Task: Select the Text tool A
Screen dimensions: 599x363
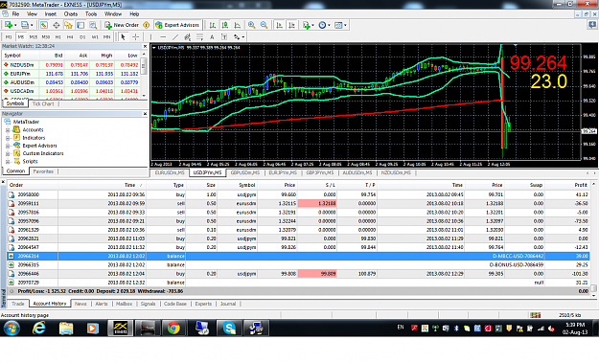Action: [212, 37]
